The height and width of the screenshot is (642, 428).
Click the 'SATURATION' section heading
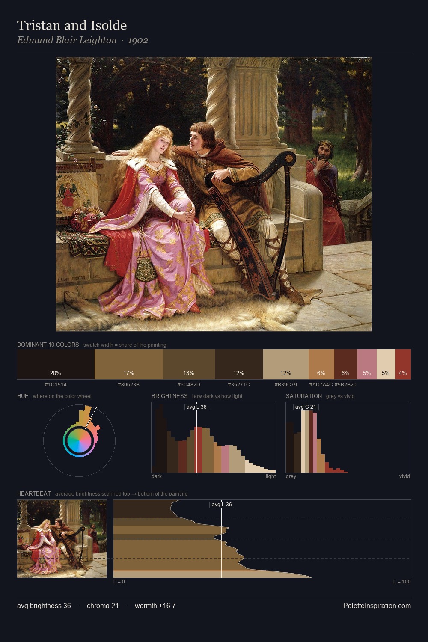pos(304,396)
